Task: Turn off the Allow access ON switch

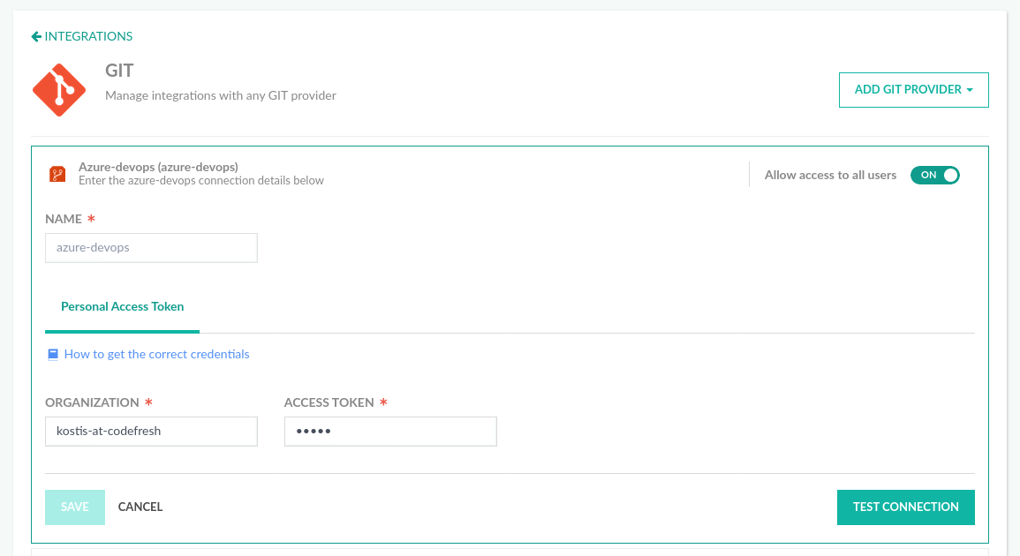Action: point(934,175)
